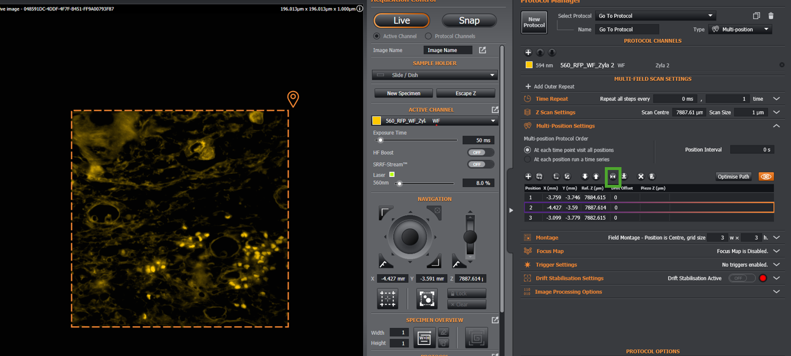This screenshot has height=356, width=791.
Task: Click the Snap button
Action: coord(469,21)
